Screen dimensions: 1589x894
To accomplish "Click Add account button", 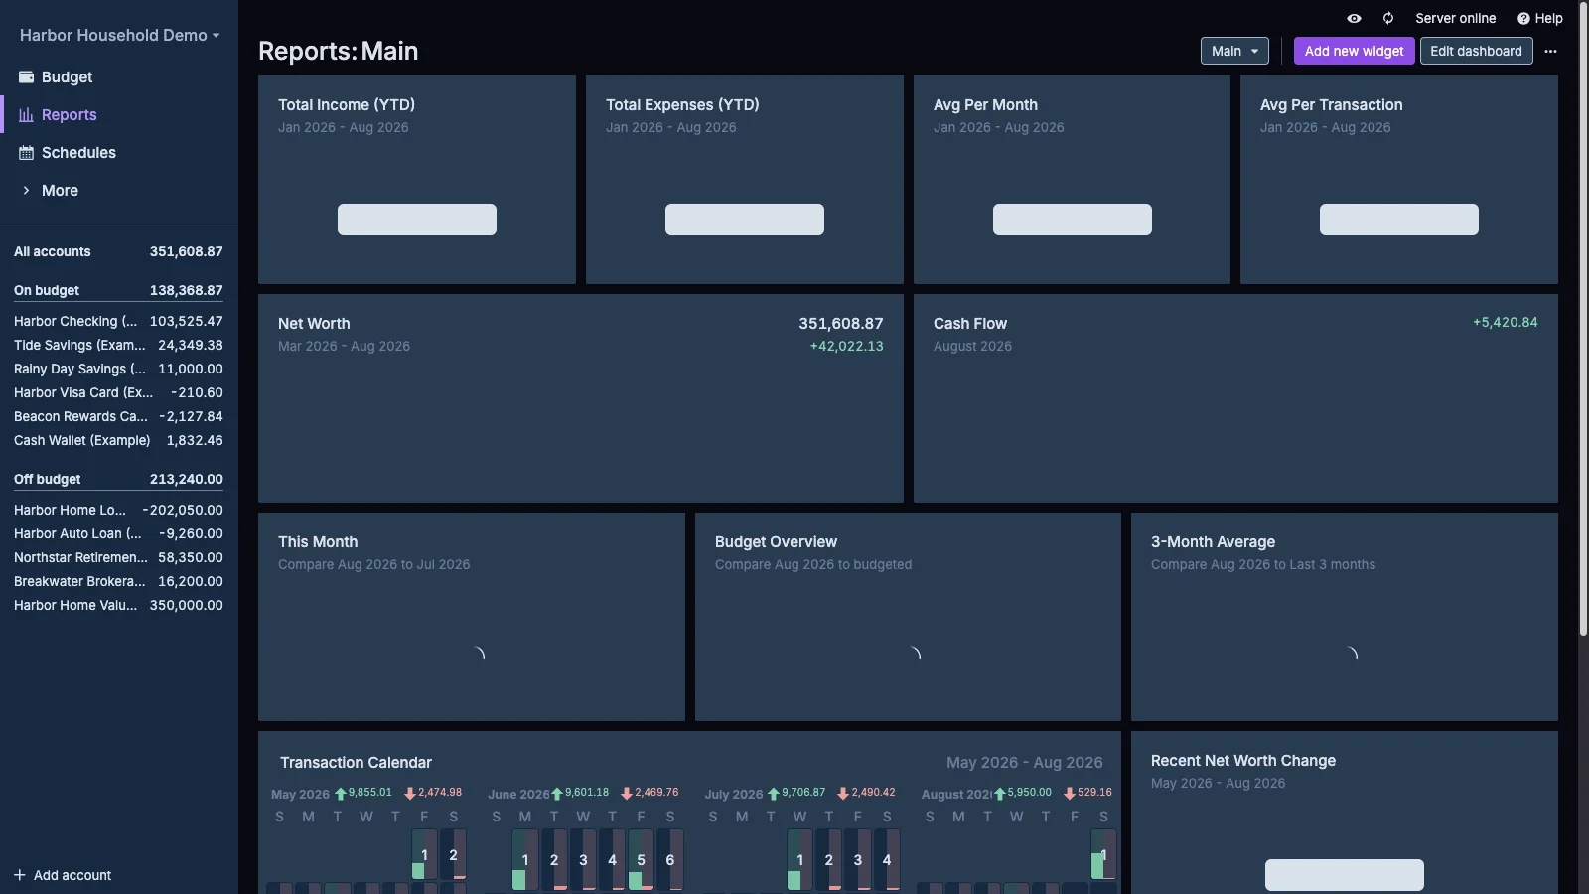I will (63, 875).
